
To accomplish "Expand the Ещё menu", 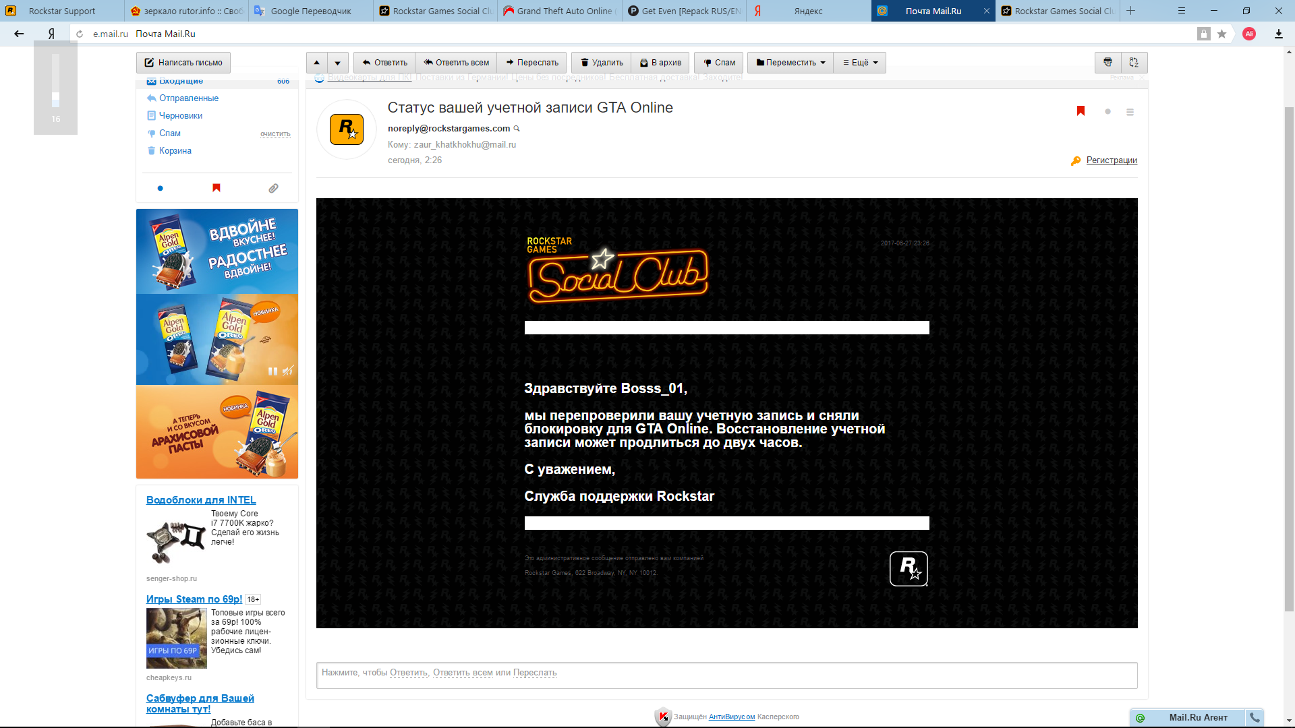I will coord(860,63).
